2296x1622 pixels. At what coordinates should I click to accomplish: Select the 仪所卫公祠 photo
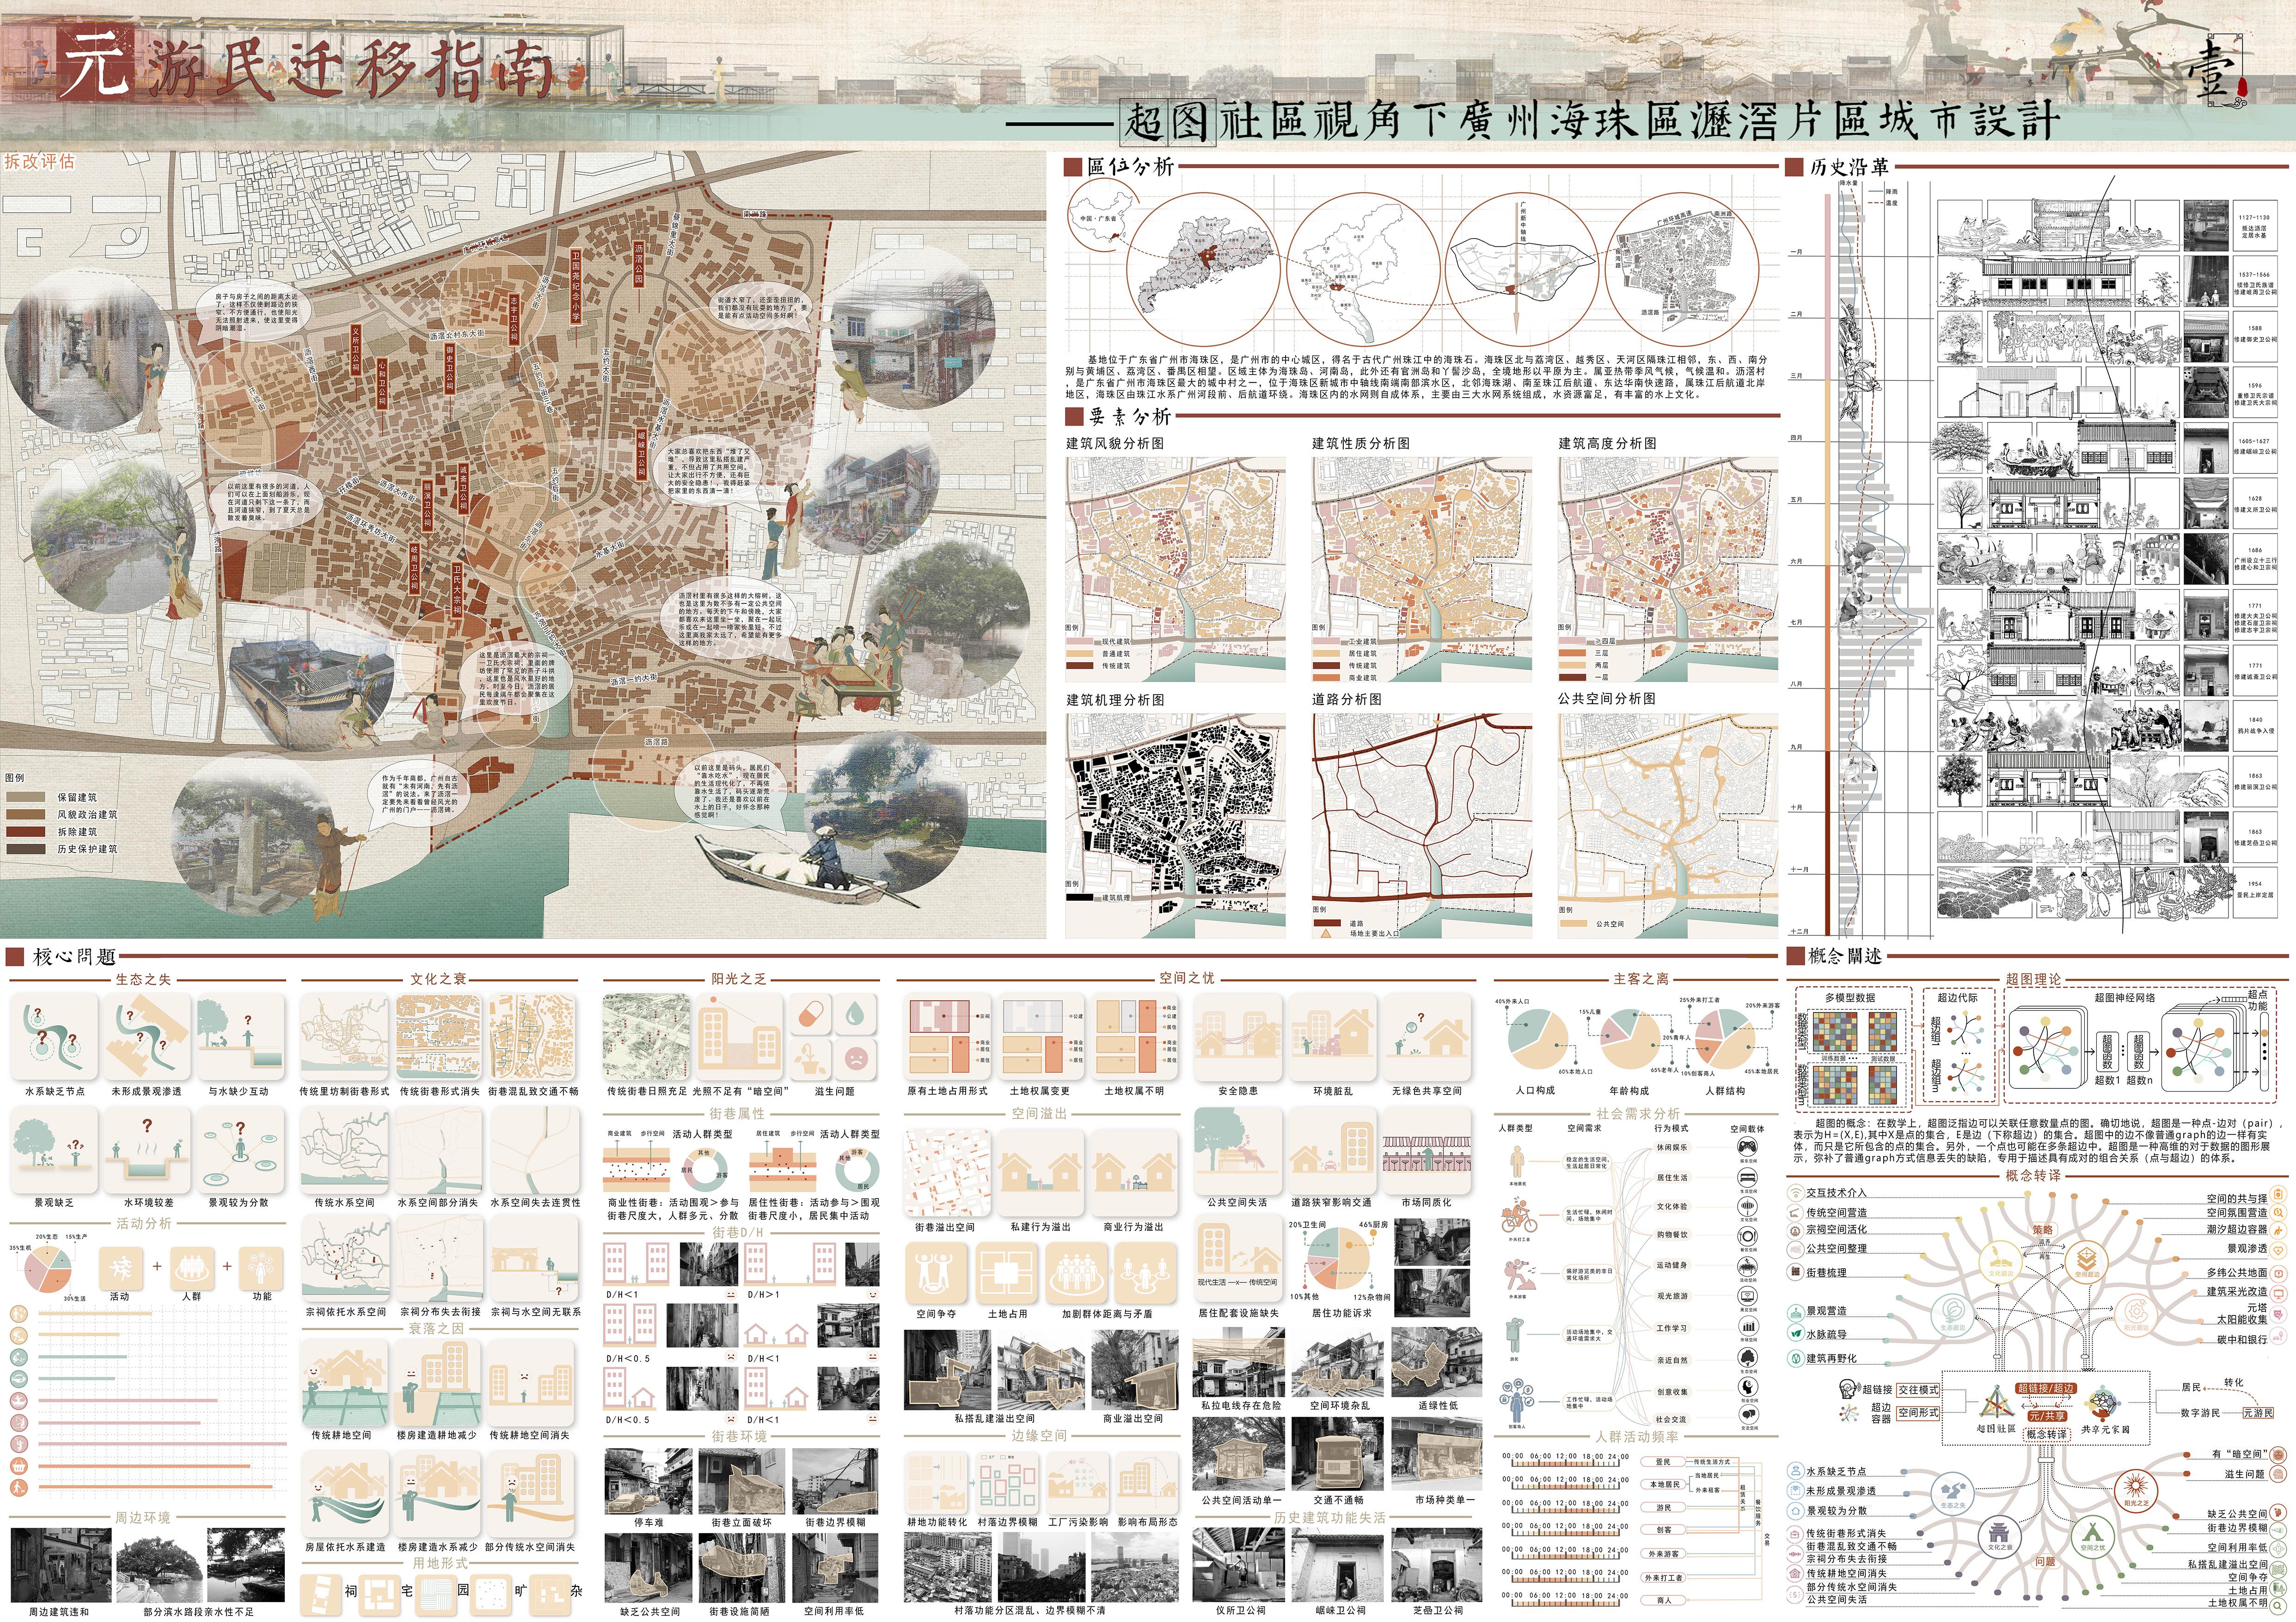click(x=1238, y=1565)
